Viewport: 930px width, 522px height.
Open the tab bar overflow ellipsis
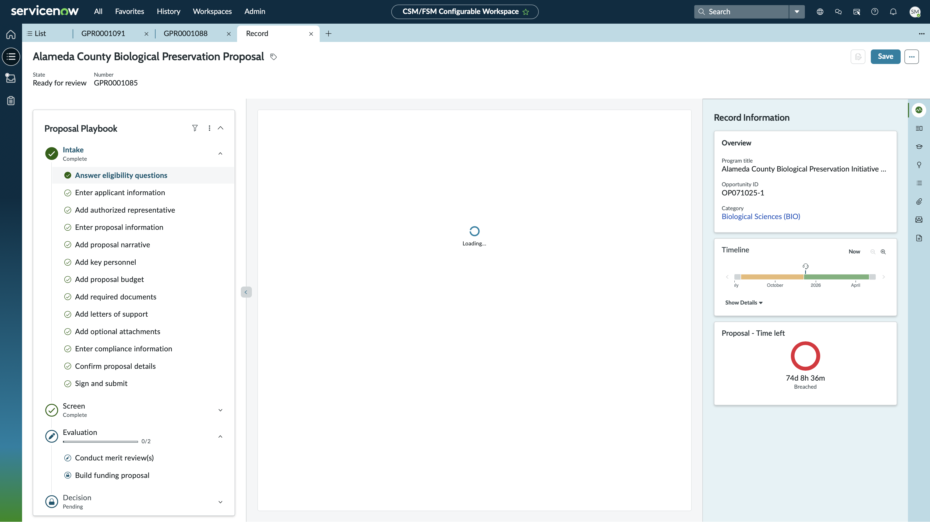tap(922, 34)
